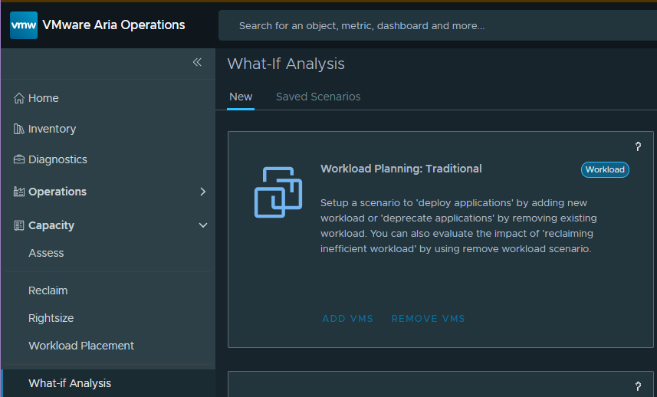Click the ADD VMS button

[347, 319]
